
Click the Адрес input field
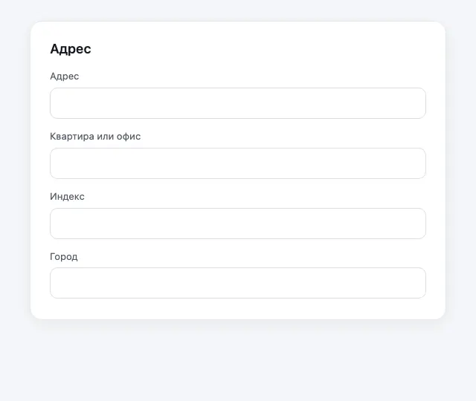[238, 103]
